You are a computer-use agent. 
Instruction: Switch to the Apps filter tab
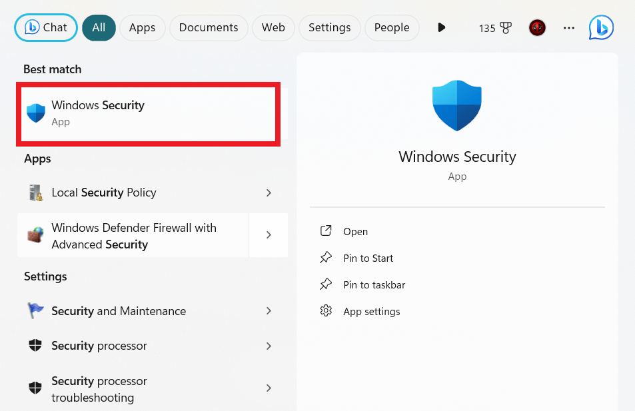(142, 28)
